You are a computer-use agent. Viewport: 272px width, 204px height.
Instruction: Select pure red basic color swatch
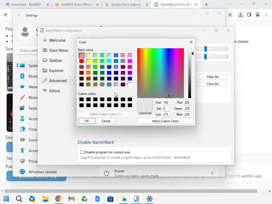coord(82,61)
